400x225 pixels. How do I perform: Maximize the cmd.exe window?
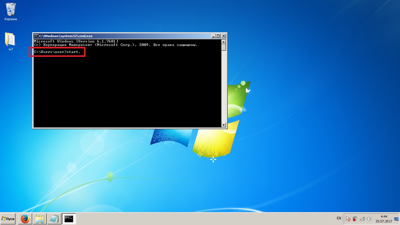[x=218, y=36]
